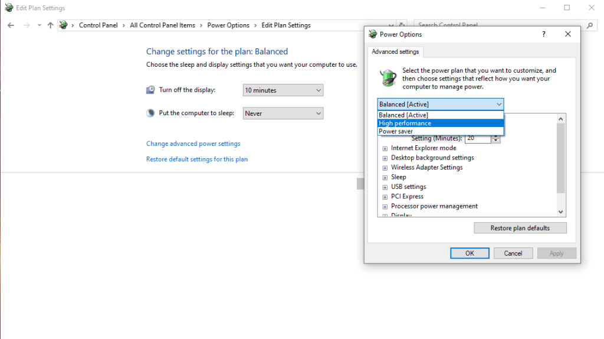Choose Power saver plan option
Image resolution: width=604 pixels, height=339 pixels.
tap(396, 131)
